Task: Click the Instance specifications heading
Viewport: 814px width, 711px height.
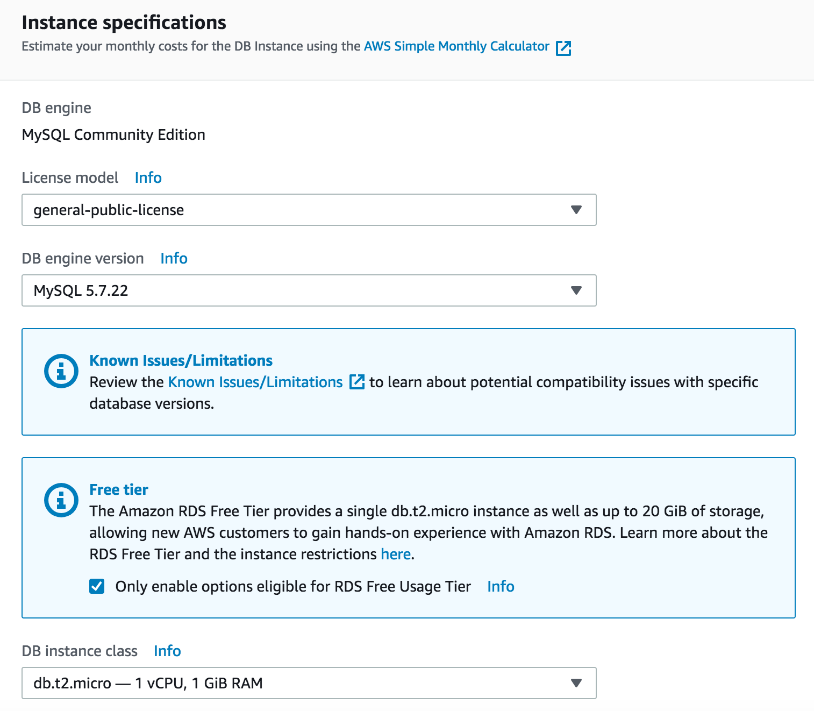Action: pyautogui.click(x=124, y=23)
